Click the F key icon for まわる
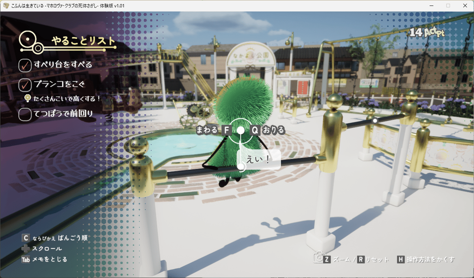This screenshot has height=278, width=474. point(227,130)
